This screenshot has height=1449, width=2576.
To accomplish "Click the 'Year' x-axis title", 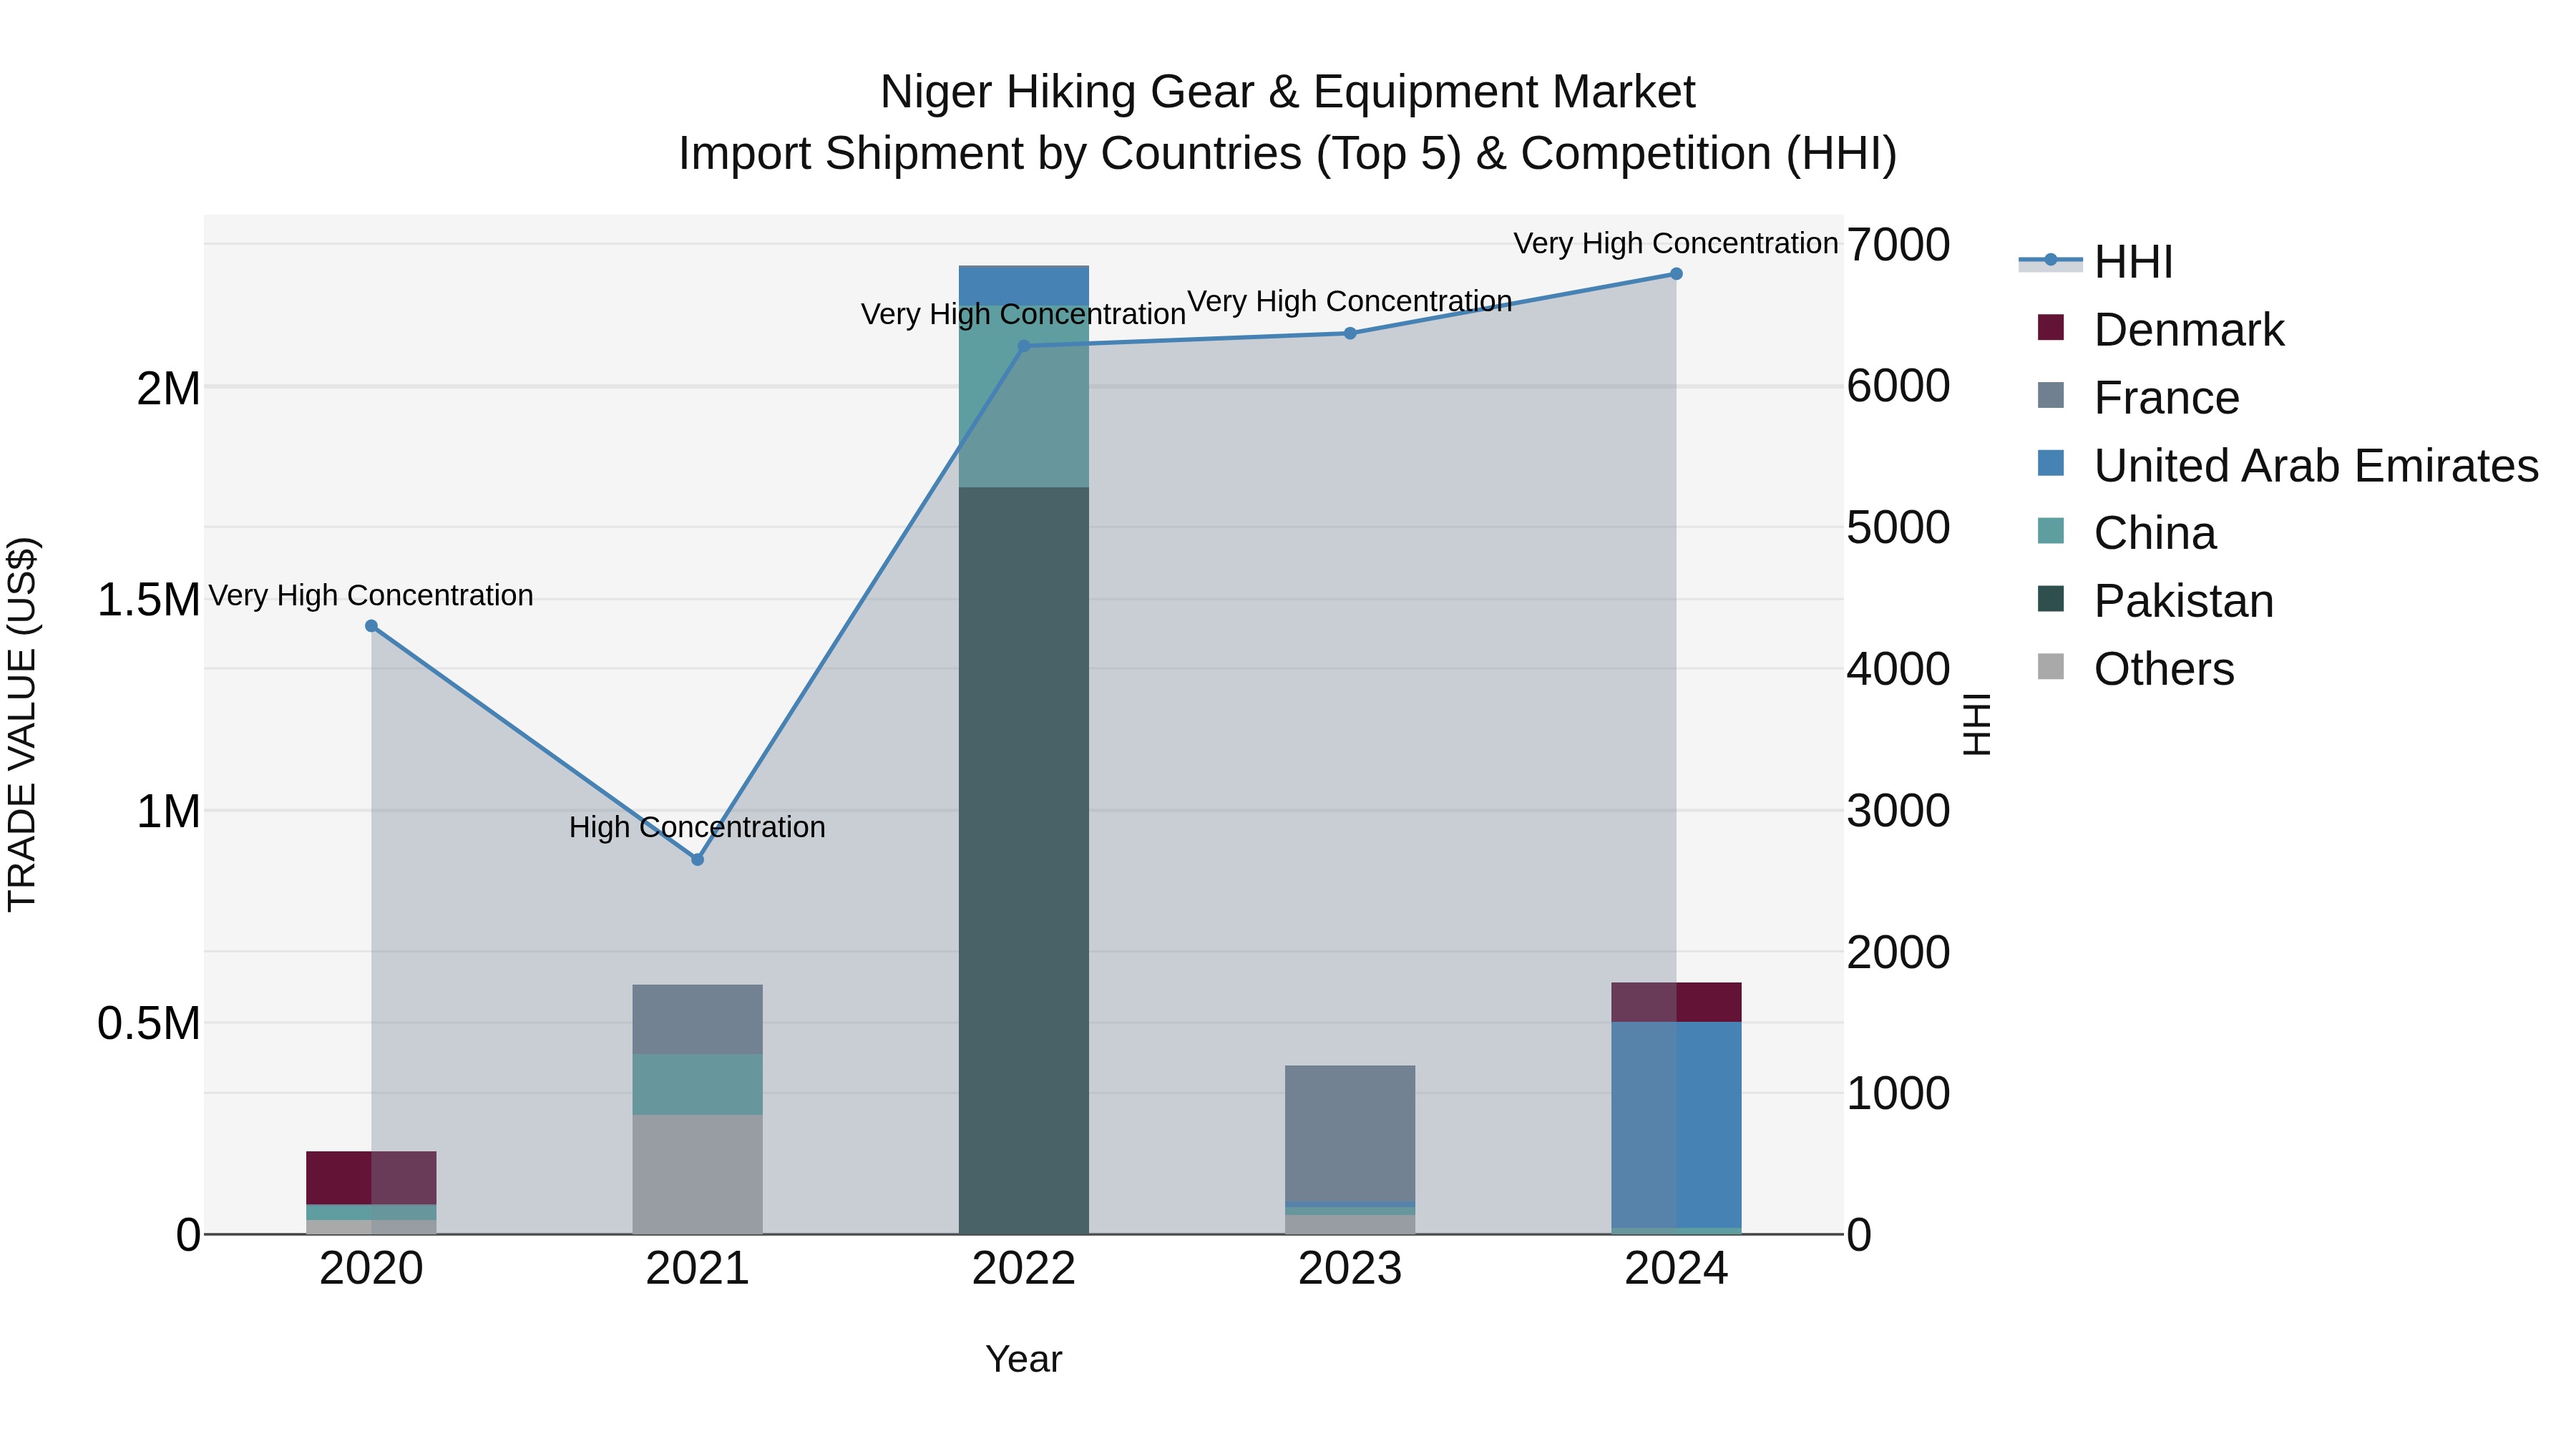I will (x=1023, y=1359).
